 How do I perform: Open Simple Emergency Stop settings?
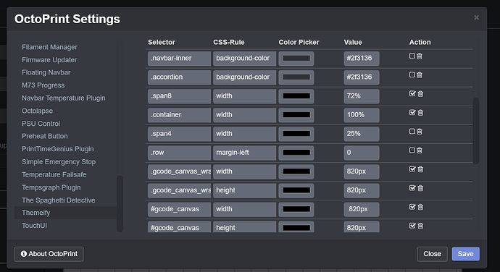tap(59, 162)
